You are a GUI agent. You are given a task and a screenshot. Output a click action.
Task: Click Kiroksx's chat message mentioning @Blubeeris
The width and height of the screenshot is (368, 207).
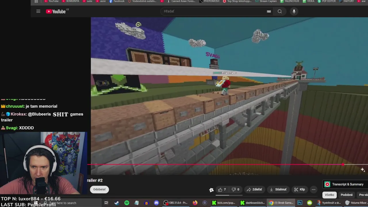pos(42,117)
